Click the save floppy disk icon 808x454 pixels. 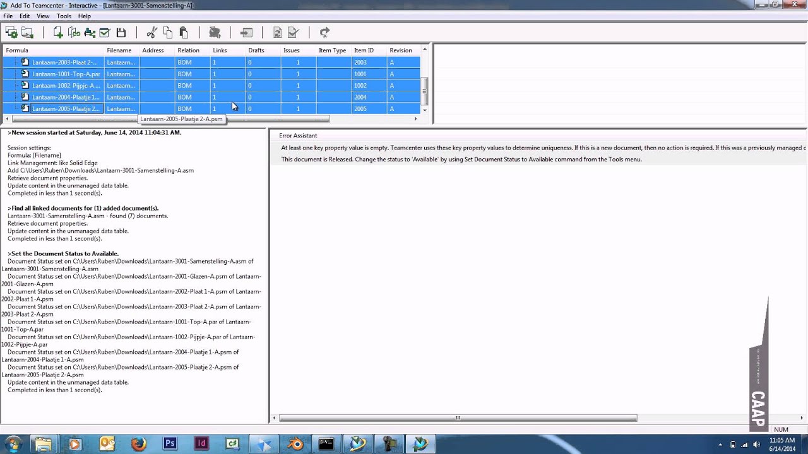click(121, 32)
